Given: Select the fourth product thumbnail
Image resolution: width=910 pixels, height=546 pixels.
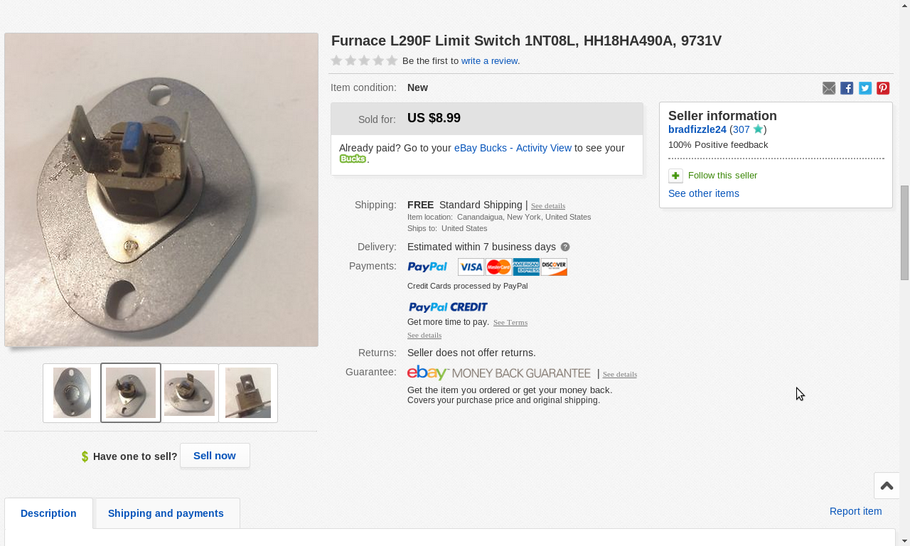Looking at the screenshot, I should point(248,393).
